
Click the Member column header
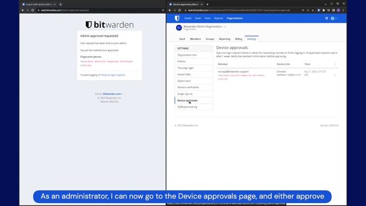pos(223,64)
